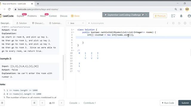
Task: Open the browser profile avatar
Action: point(187,9)
